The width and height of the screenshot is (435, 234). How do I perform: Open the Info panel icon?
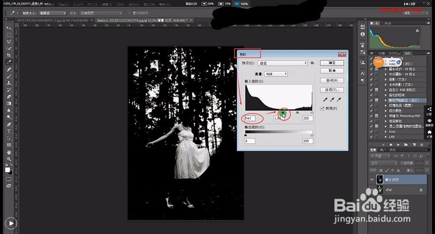click(x=363, y=34)
